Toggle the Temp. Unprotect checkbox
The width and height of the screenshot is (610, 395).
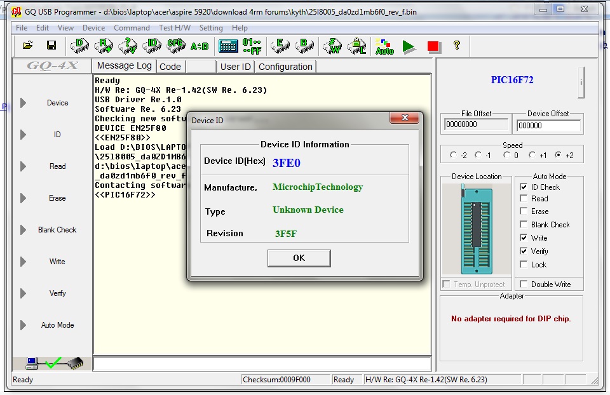446,285
